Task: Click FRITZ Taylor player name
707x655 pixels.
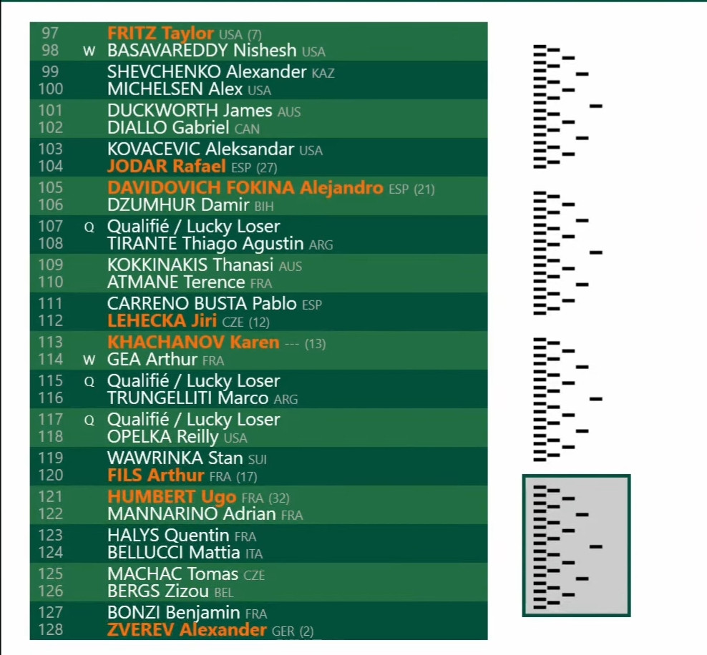Action: [160, 34]
